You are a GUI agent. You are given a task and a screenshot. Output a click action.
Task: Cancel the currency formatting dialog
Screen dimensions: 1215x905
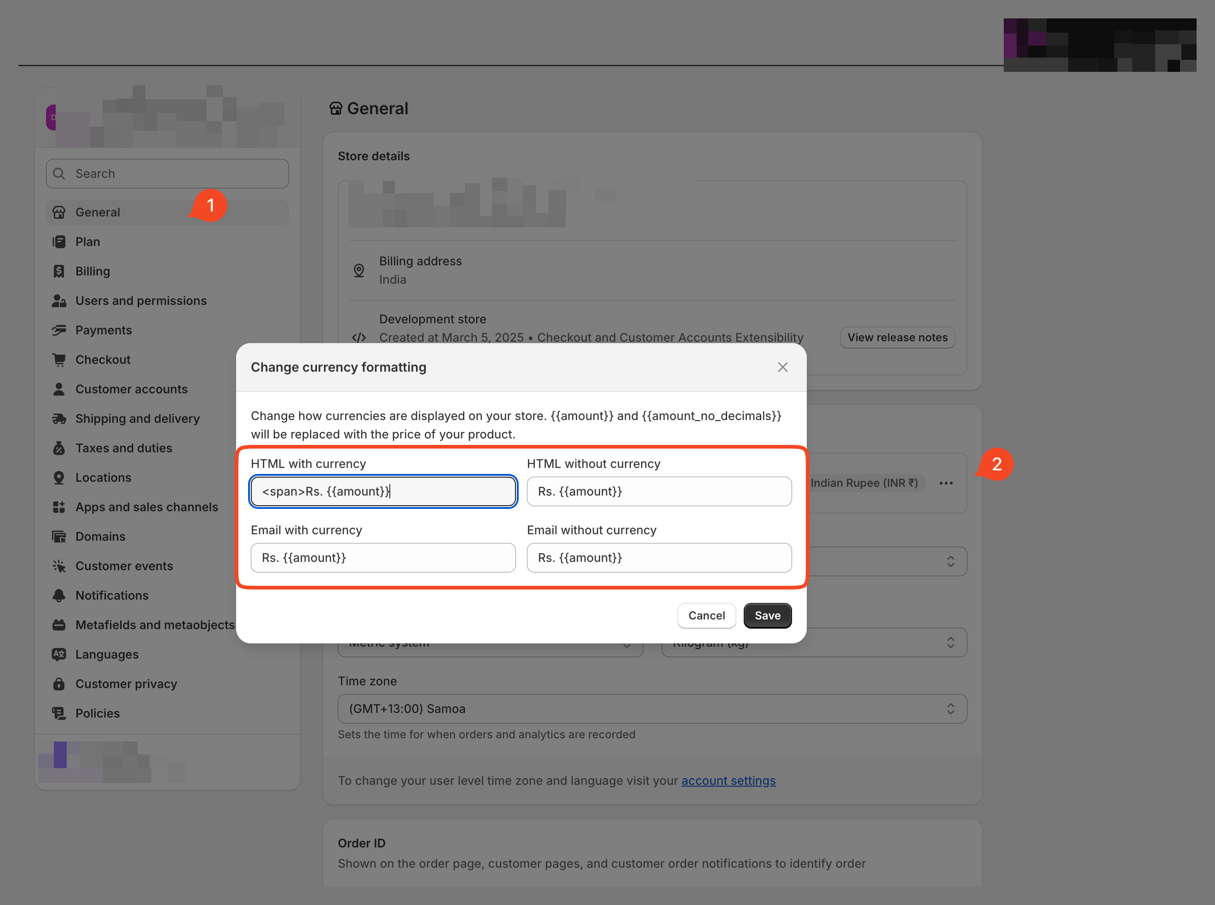click(x=706, y=615)
